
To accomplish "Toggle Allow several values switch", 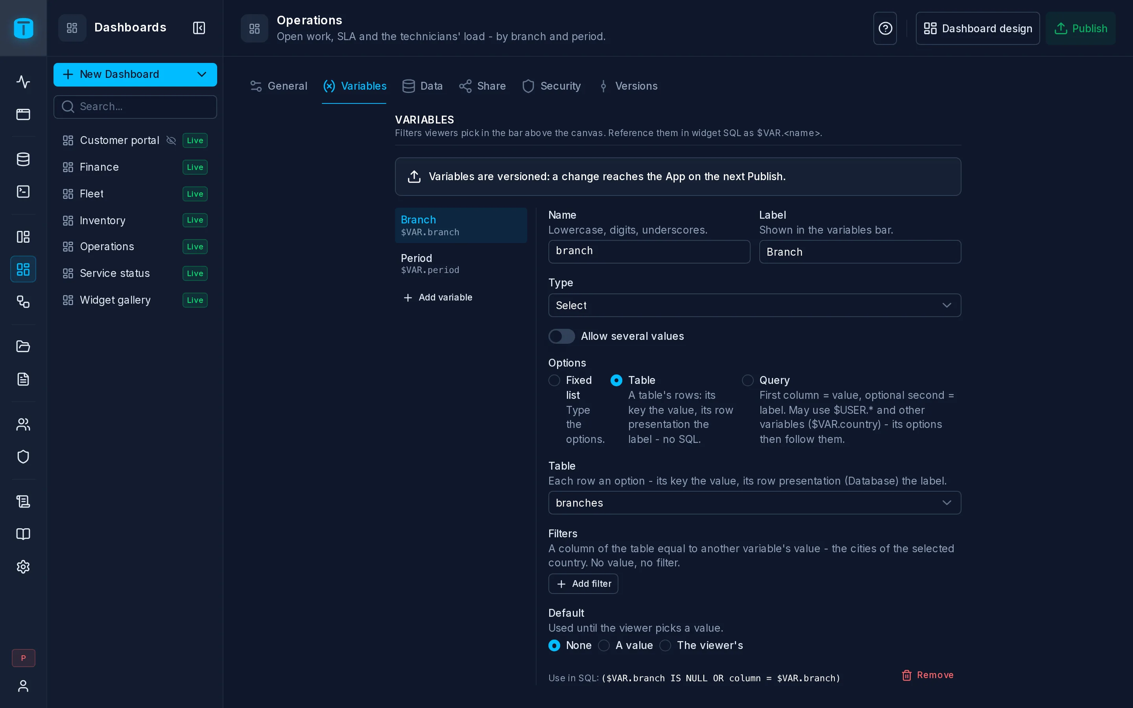I will point(561,336).
